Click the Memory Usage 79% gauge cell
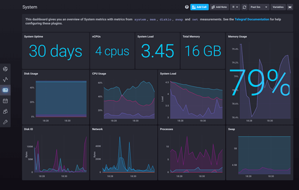 [259, 79]
